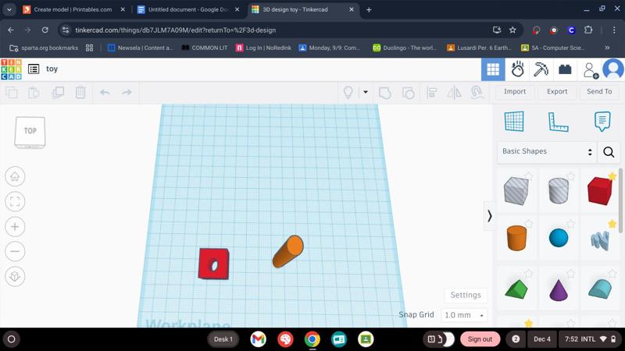Select the Ruler tool

[558, 122]
